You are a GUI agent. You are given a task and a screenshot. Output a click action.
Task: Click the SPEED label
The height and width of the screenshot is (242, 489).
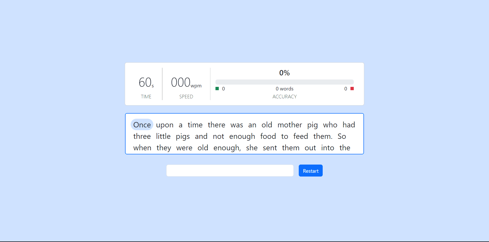pos(186,97)
